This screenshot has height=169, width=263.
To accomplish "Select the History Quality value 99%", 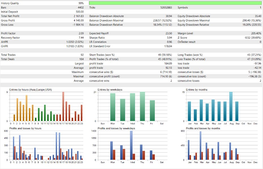I will (x=81, y=3).
